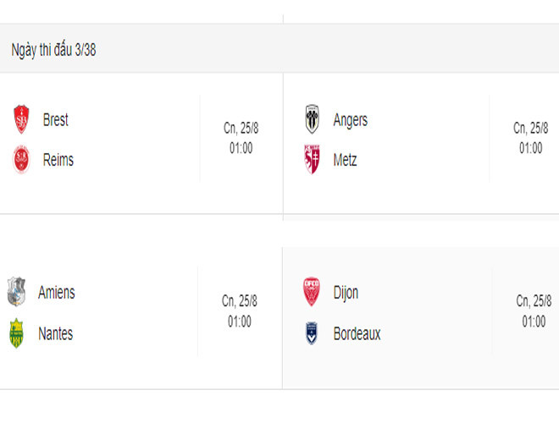Screen dimensions: 559x423
Task: Click the "Ngày thi đấu 3/38" header
Action: pos(53,50)
